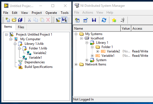Click the Value column header
Image resolution: width=153 pixels, height=104 pixels.
click(126, 29)
